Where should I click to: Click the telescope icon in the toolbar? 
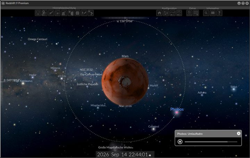point(91,13)
